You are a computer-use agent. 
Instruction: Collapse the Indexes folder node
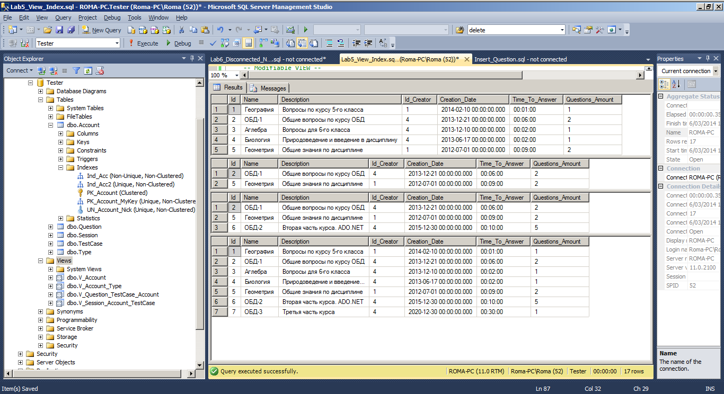pyautogui.click(x=60, y=167)
